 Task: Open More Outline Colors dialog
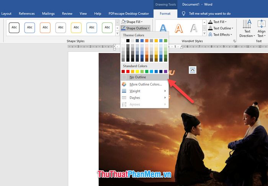(x=144, y=84)
